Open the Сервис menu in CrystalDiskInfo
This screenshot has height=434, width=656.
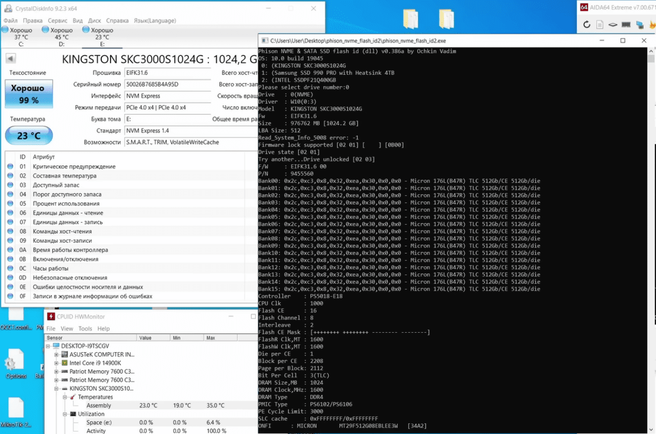58,21
